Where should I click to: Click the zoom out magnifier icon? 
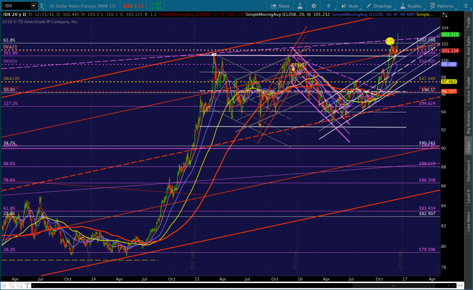pos(19,285)
